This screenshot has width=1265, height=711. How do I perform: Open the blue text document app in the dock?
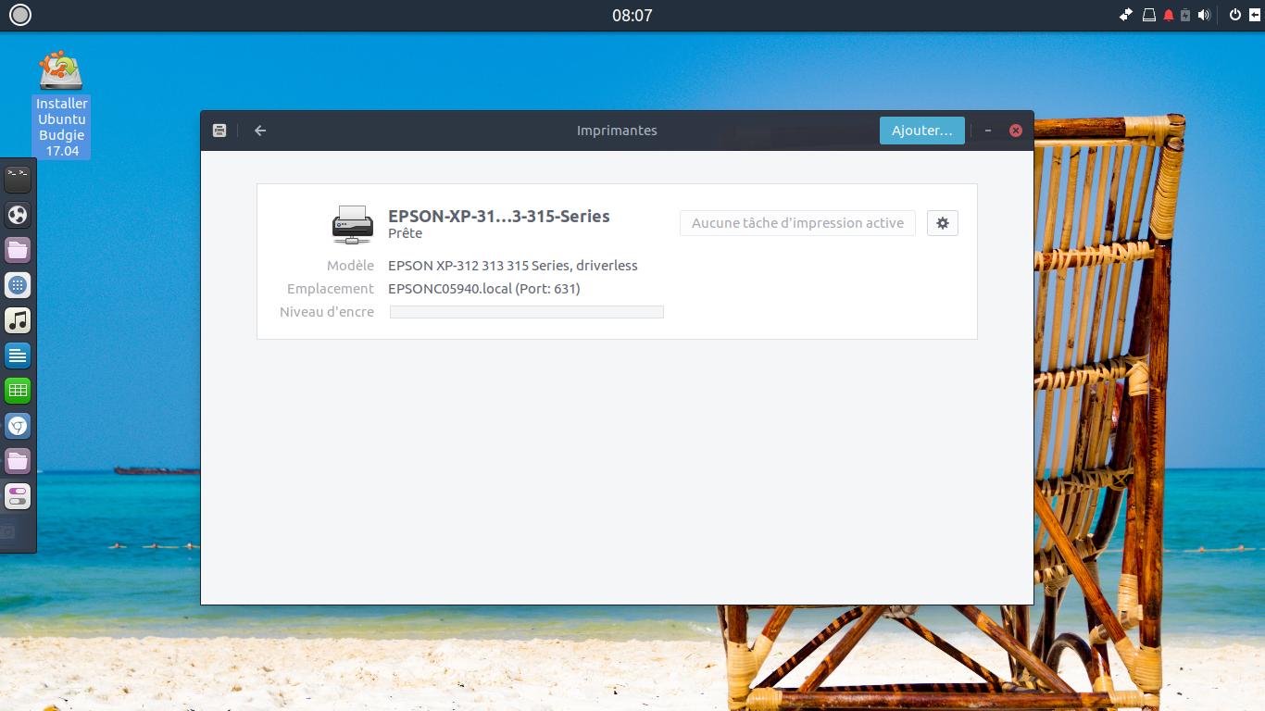click(x=18, y=355)
